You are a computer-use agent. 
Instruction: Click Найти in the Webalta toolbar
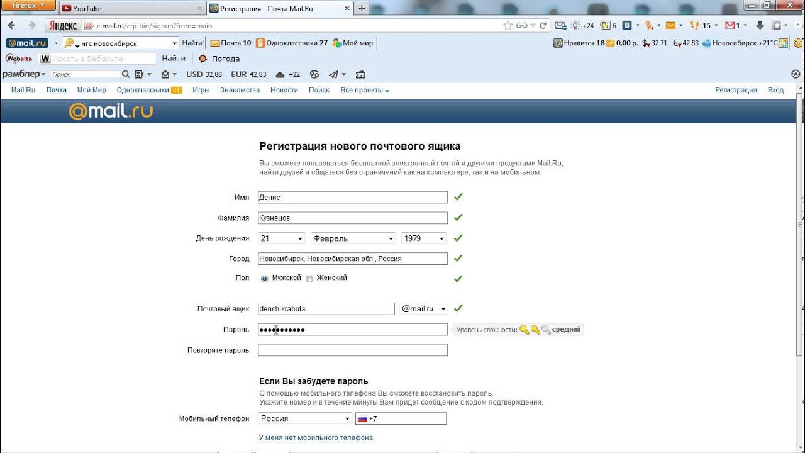[174, 58]
